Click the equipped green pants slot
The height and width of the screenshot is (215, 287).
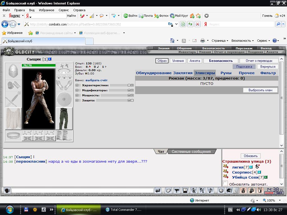64,119
